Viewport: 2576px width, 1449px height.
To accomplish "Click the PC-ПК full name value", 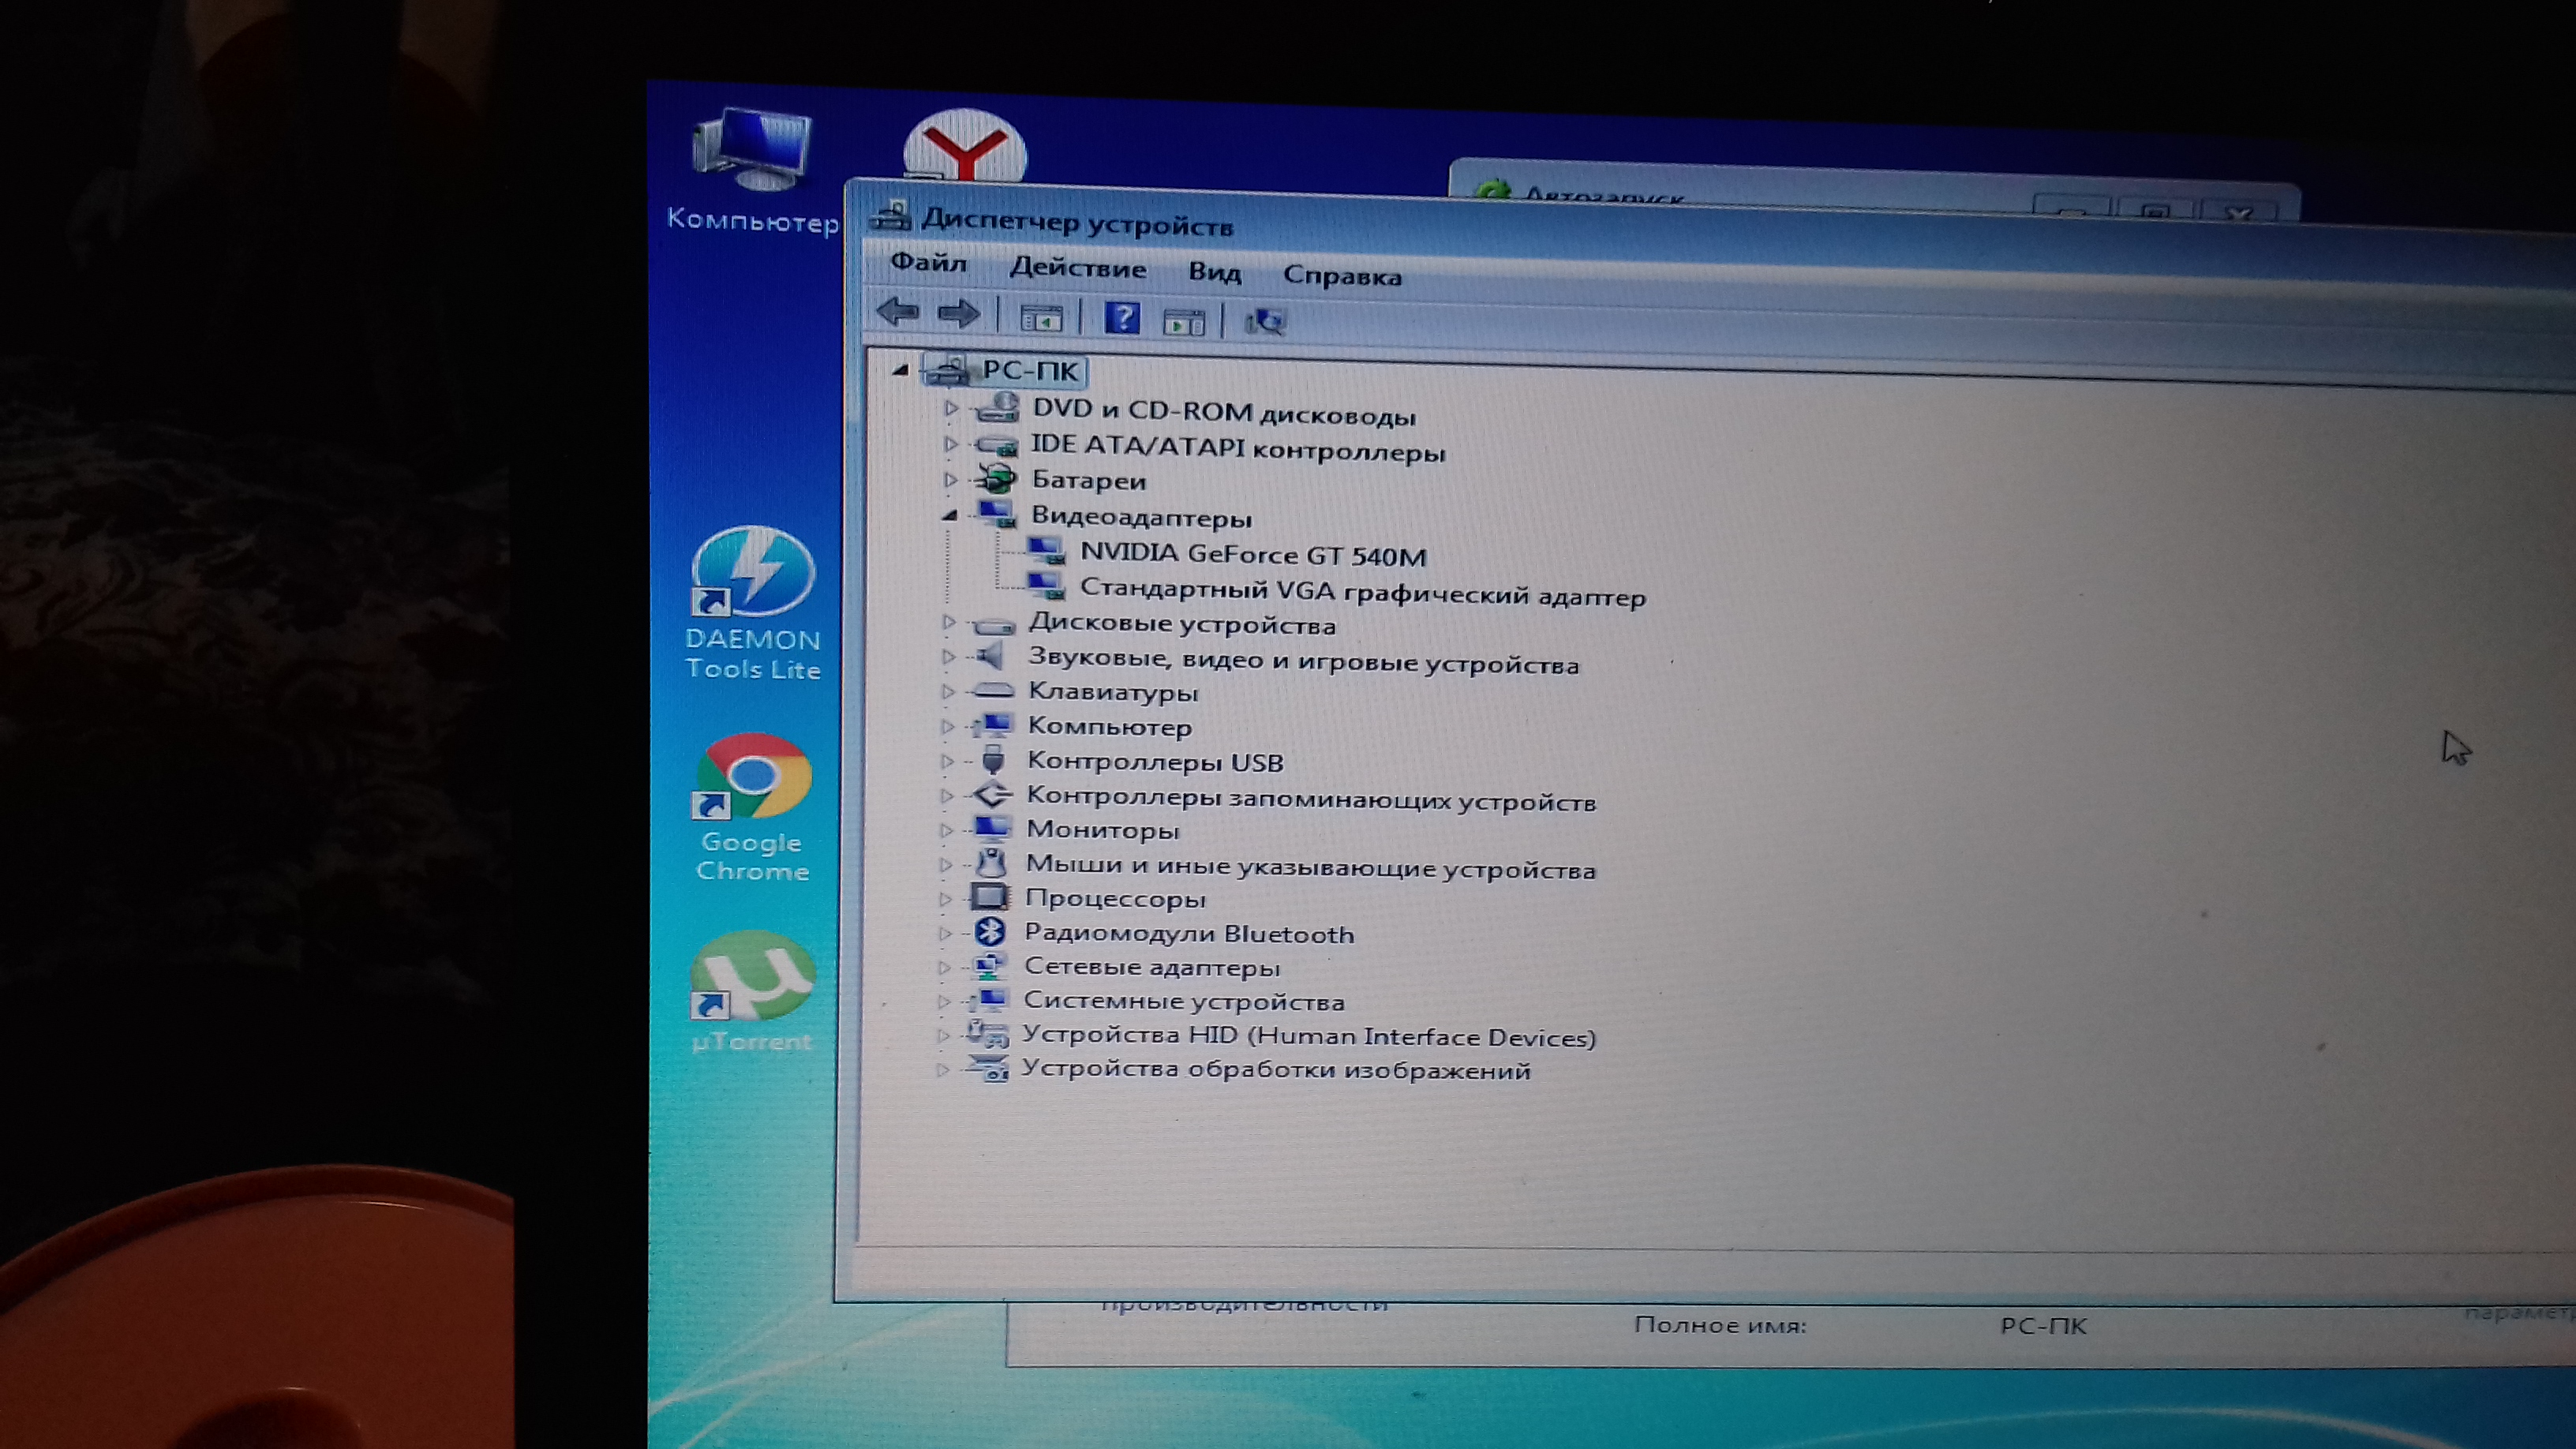I will point(2043,1326).
